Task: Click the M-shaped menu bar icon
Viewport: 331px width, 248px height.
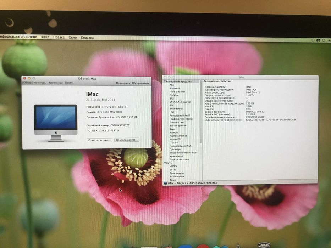Action: tap(318, 40)
